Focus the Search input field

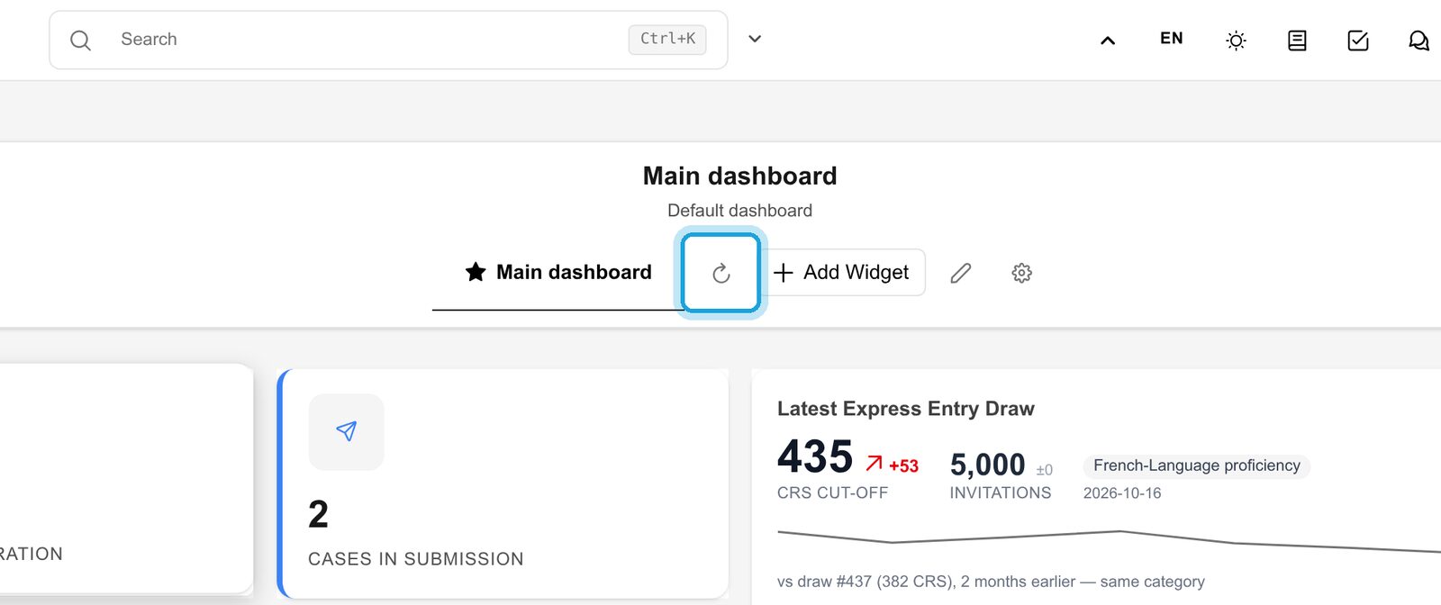click(x=388, y=40)
